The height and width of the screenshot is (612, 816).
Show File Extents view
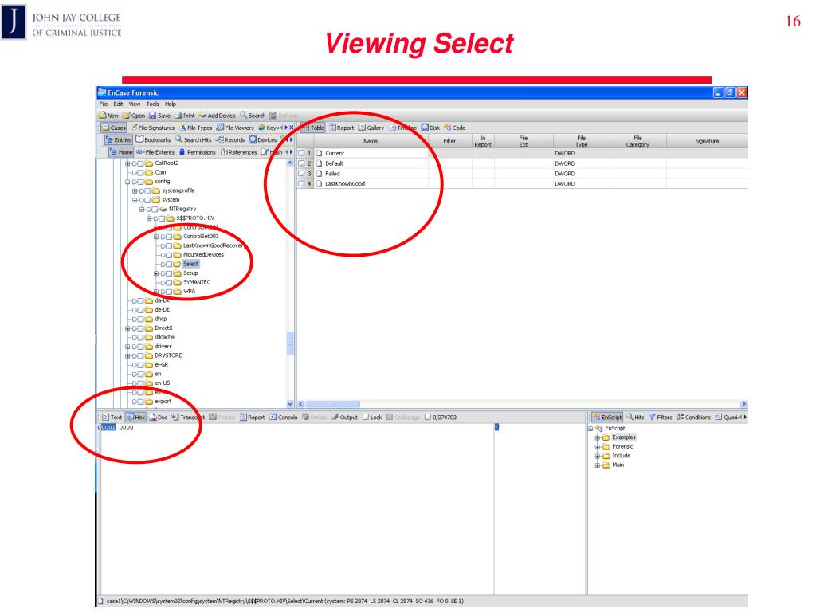[155, 152]
